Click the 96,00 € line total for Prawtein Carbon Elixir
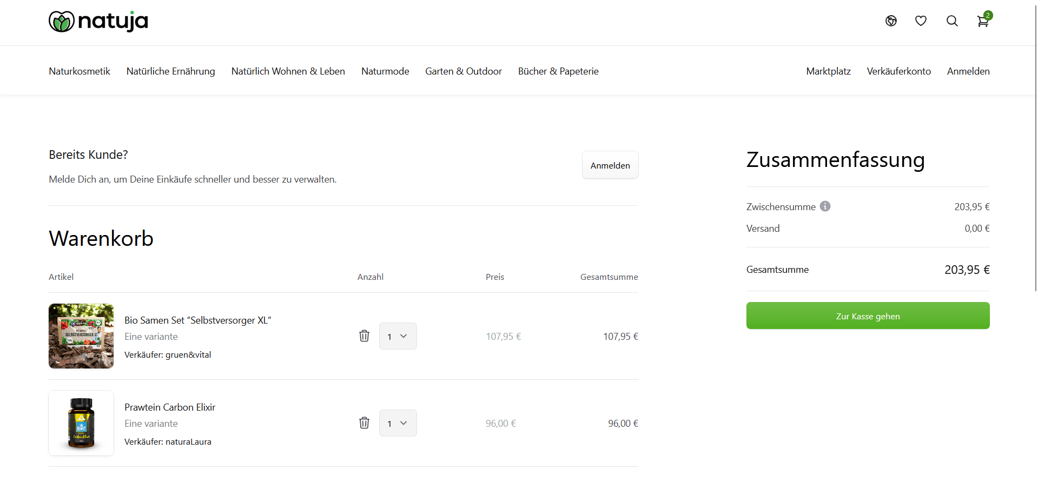The height and width of the screenshot is (483, 1038). click(x=623, y=424)
